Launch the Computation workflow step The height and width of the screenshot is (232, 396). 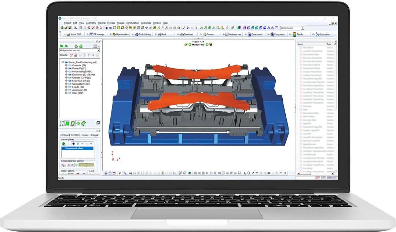pyautogui.click(x=279, y=34)
